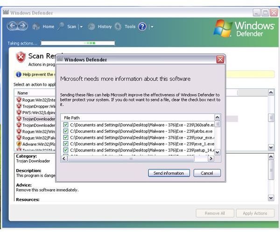Go forward with the Forward arrow button

pos(23,26)
